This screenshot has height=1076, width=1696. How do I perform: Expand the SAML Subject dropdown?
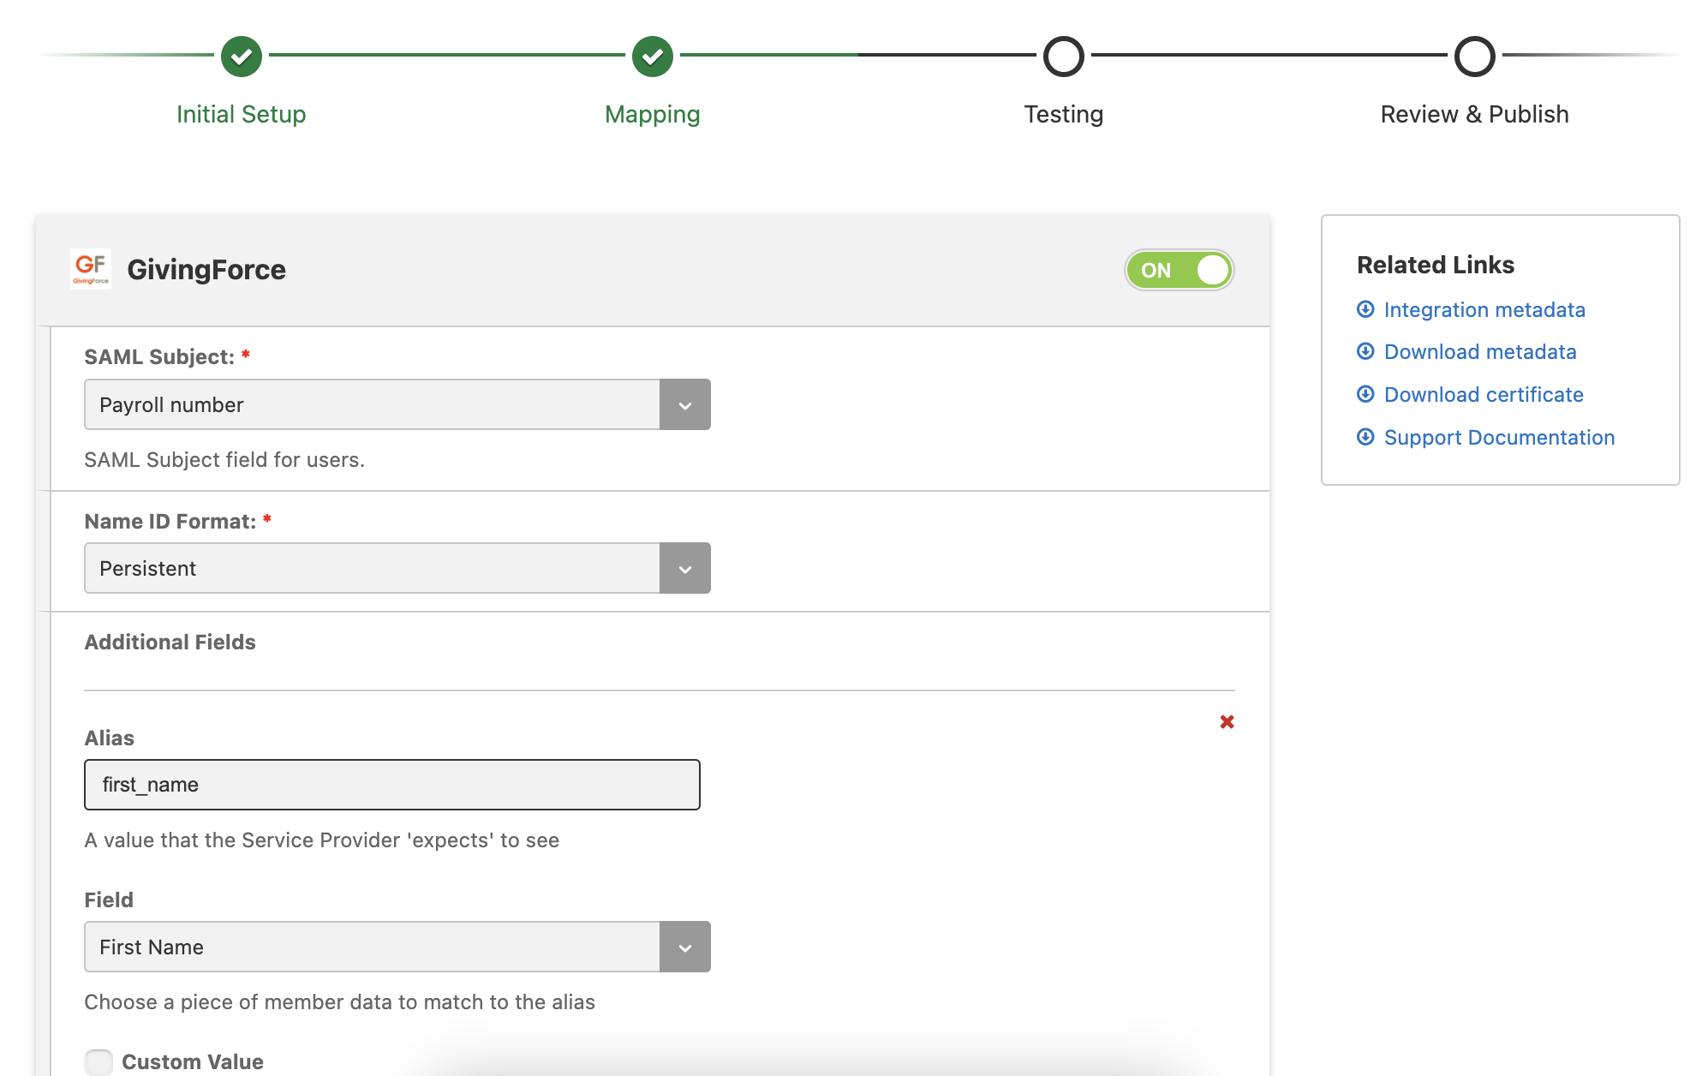pyautogui.click(x=685, y=404)
